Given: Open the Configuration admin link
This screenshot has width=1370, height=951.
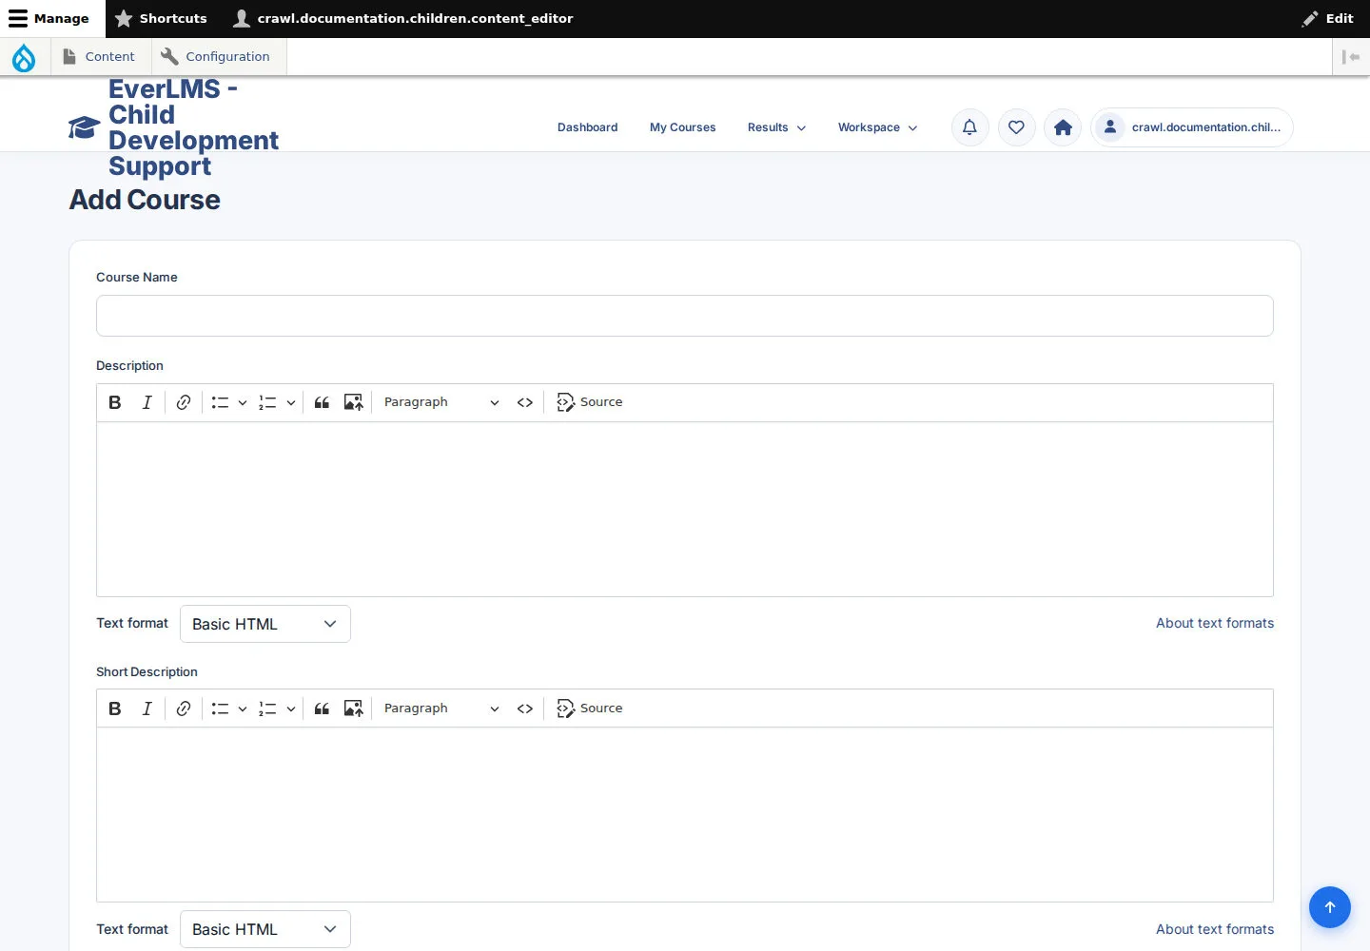Looking at the screenshot, I should point(218,57).
